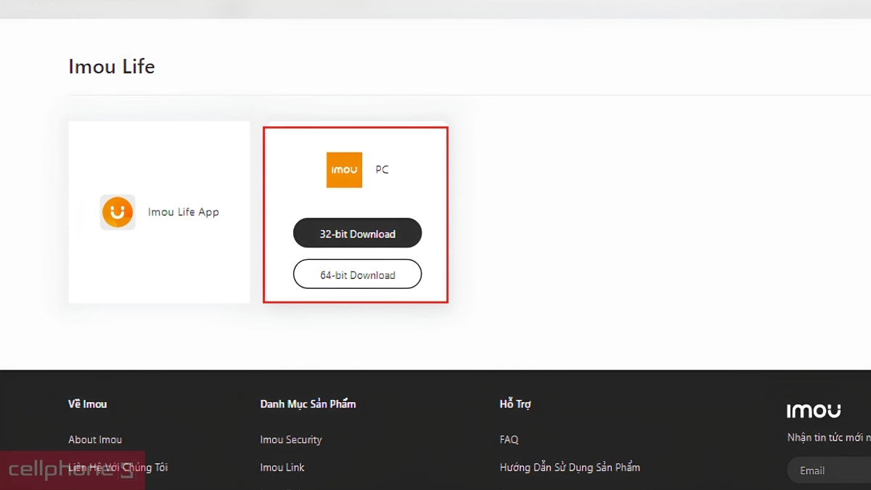871x490 pixels.
Task: Click the Nhận tin tức mới text
Action: click(x=829, y=438)
